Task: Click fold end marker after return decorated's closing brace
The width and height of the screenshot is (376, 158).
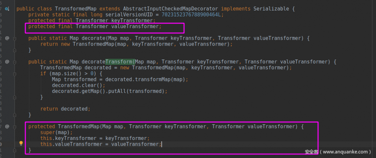Action: tap(15, 115)
